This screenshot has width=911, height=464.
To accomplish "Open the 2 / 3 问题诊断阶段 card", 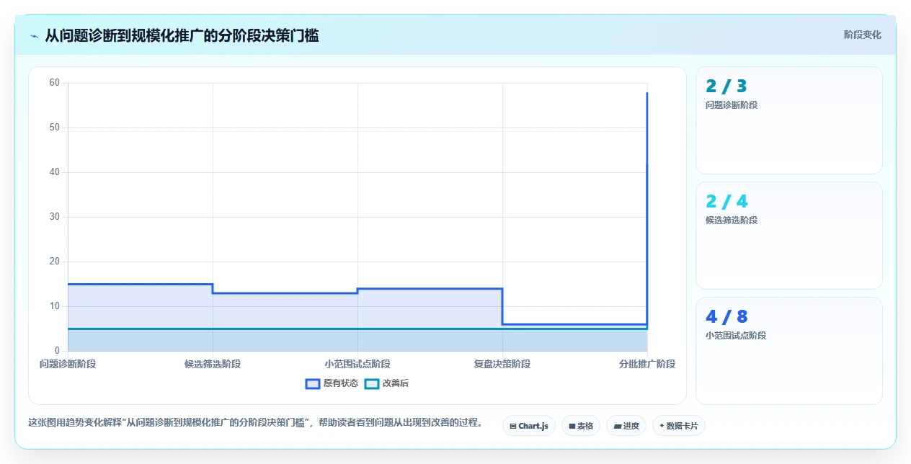I will tap(789, 120).
